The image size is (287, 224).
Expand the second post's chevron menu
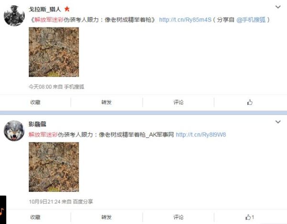click(x=278, y=122)
